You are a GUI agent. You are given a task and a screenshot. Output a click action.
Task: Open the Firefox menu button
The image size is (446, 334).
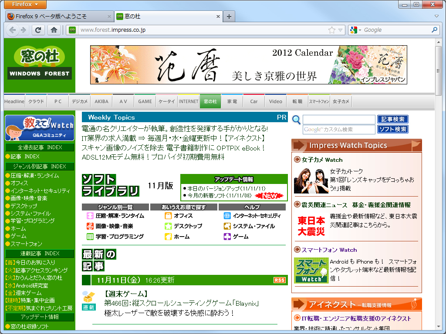[x=24, y=4]
